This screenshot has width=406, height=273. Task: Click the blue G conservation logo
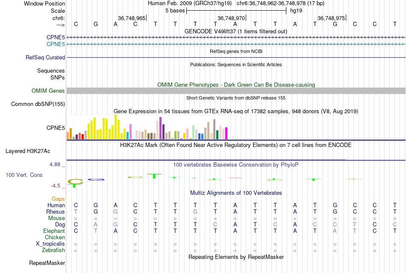pyautogui.click(x=96, y=179)
